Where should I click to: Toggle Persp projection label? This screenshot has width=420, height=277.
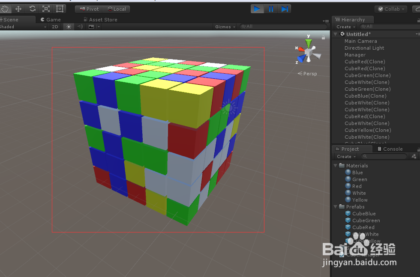pyautogui.click(x=307, y=74)
